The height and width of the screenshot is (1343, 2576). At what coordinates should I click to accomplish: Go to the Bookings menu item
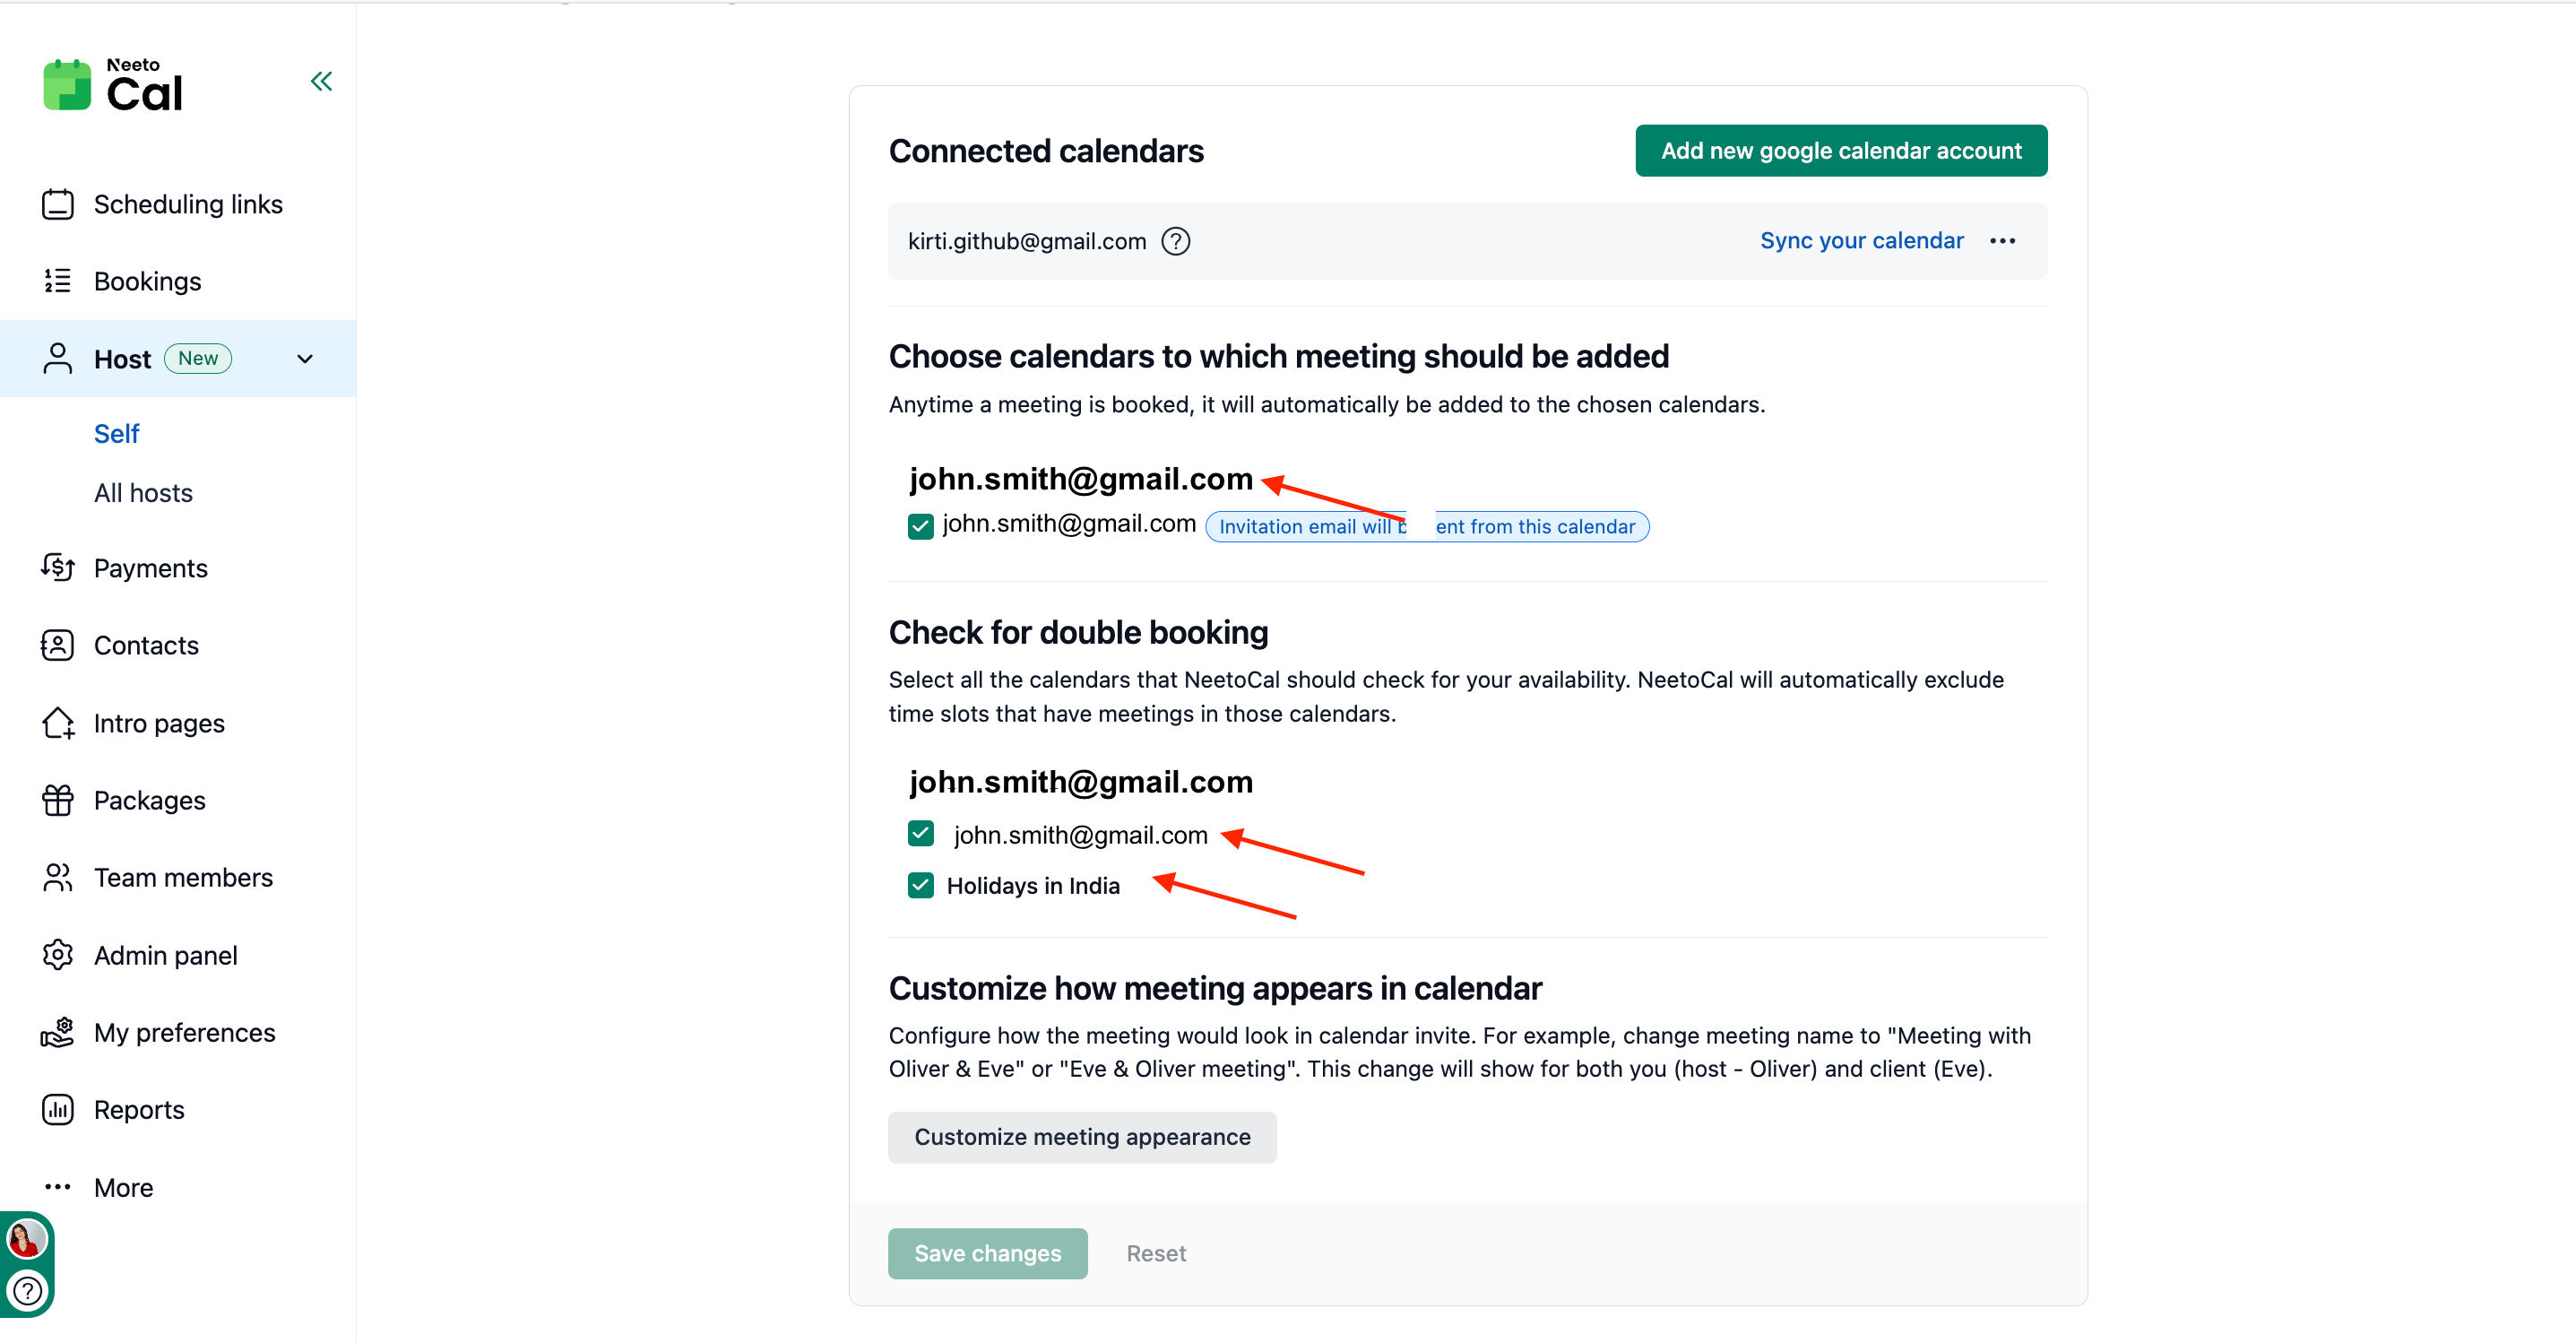pos(147,281)
